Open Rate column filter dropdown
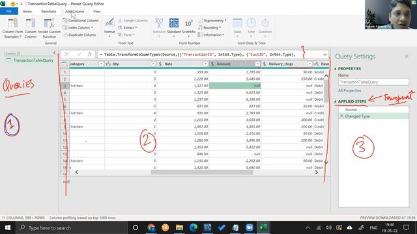Viewport: 417px width, 234px height. click(x=205, y=64)
